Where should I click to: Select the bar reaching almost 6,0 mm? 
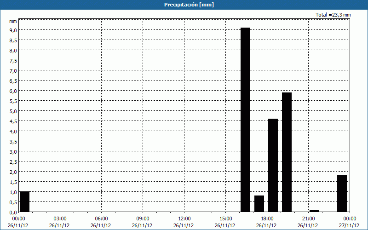coord(287,152)
